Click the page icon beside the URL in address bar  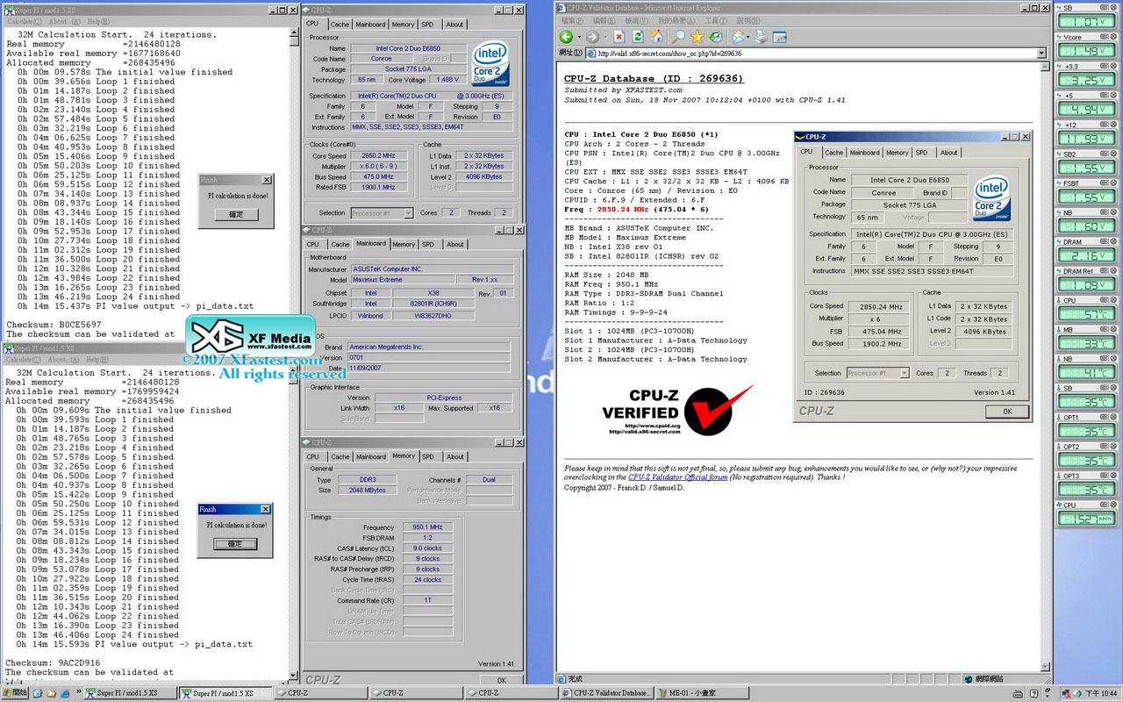pos(590,54)
